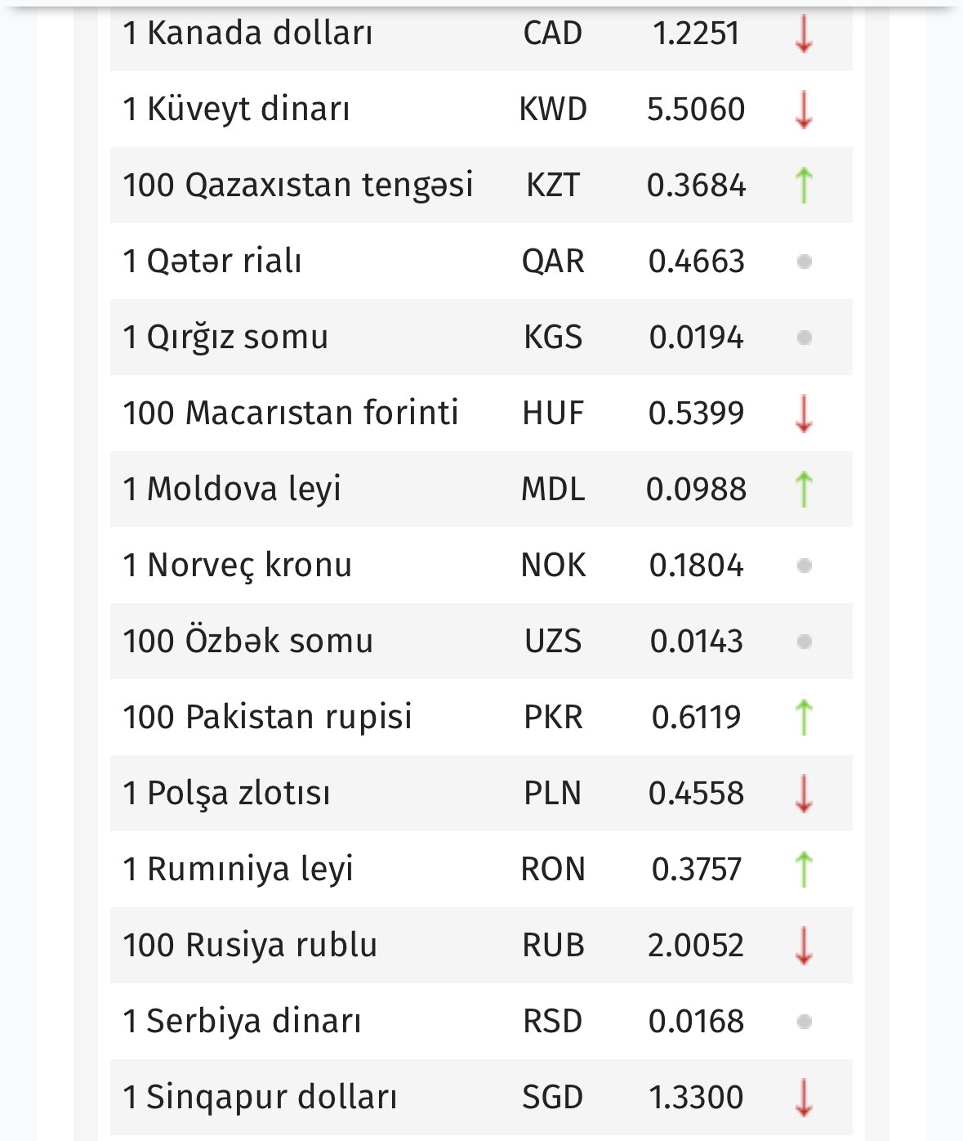Click the KGS currency code
Screen dimensions: 963x1141
[553, 338]
